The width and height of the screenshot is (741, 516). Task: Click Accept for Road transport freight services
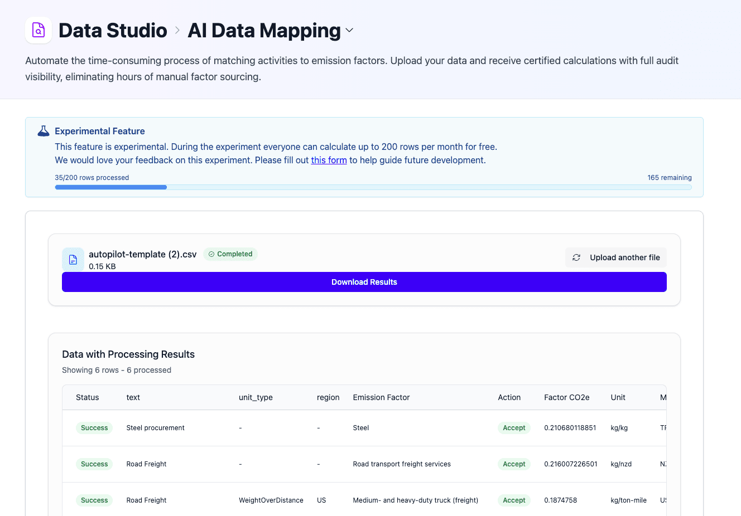(x=514, y=464)
